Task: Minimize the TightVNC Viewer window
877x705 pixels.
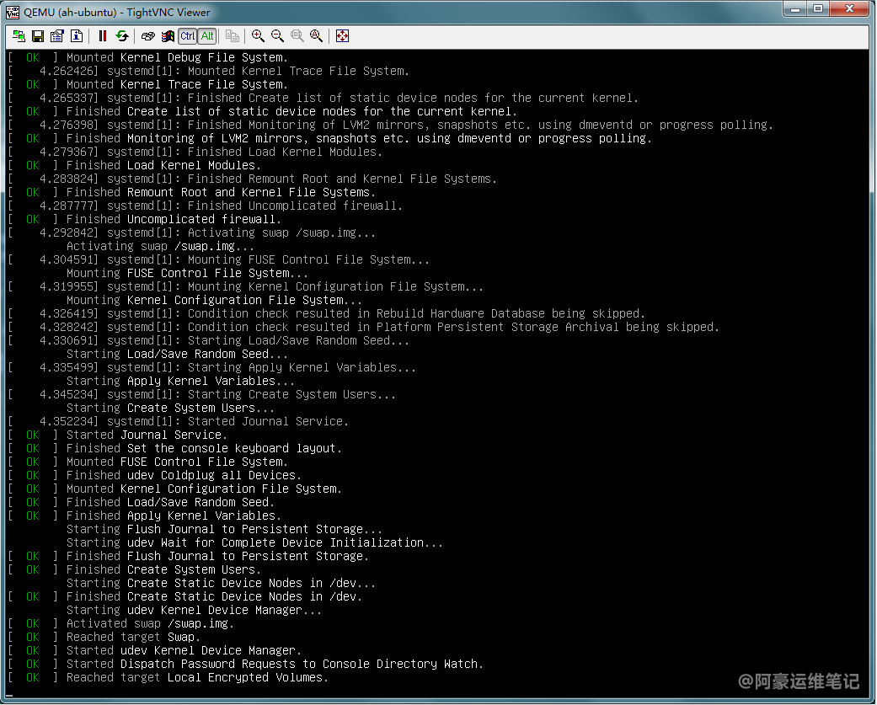Action: coord(794,9)
